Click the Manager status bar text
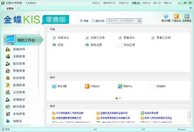The height and width of the screenshot is (132, 194). click(182, 130)
